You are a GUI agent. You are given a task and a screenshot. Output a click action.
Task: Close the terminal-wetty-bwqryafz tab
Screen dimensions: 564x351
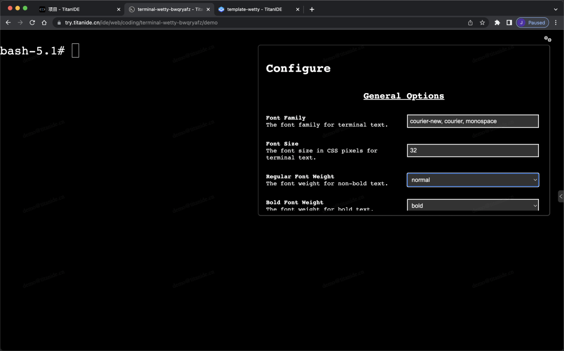[208, 9]
